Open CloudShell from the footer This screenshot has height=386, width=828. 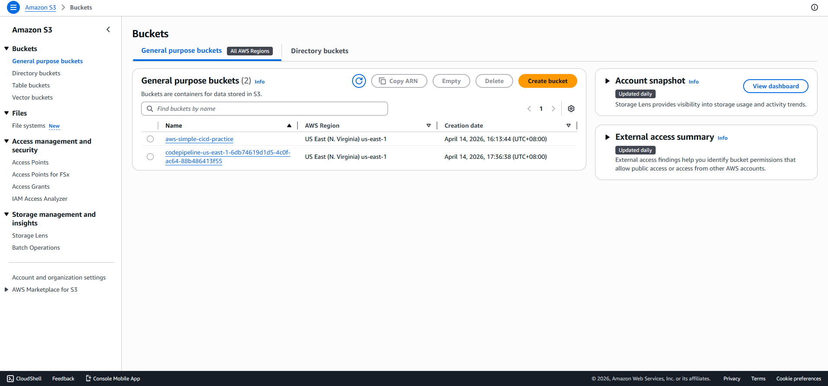tap(24, 379)
